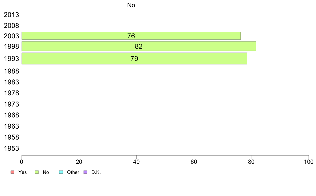
Task: Click the 'Other' legend text
Action: coord(73,172)
